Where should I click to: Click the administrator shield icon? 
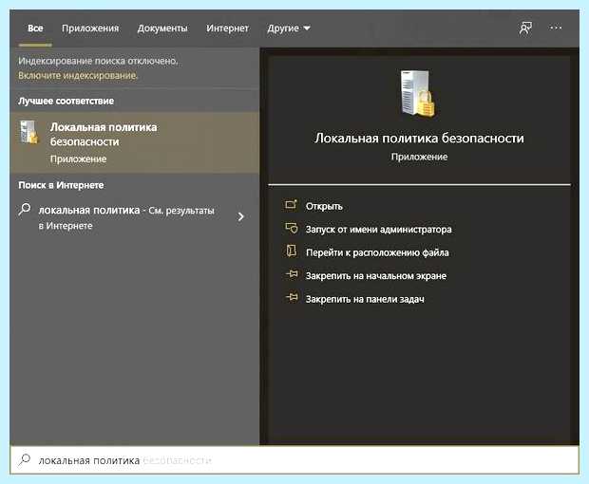(291, 228)
